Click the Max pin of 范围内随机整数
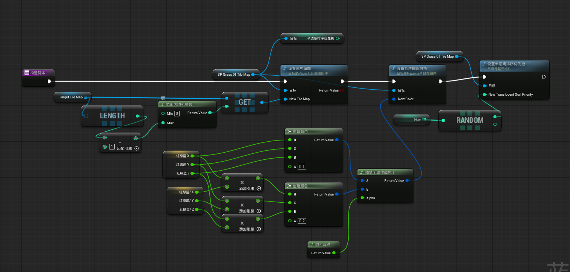The height and width of the screenshot is (272, 570). pyautogui.click(x=163, y=123)
